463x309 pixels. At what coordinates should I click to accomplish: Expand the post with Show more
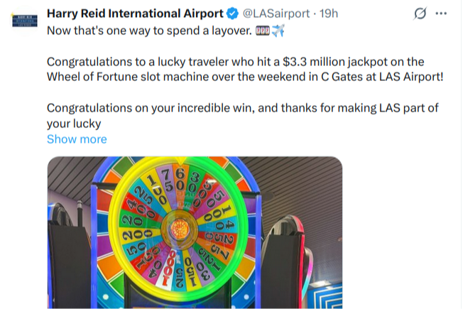tap(77, 139)
